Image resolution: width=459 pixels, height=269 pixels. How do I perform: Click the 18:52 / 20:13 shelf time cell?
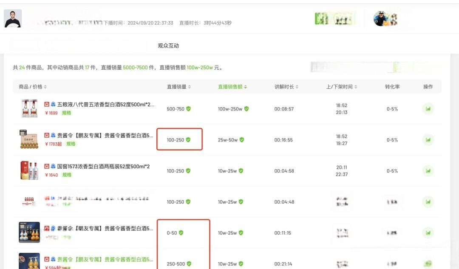[x=342, y=109]
